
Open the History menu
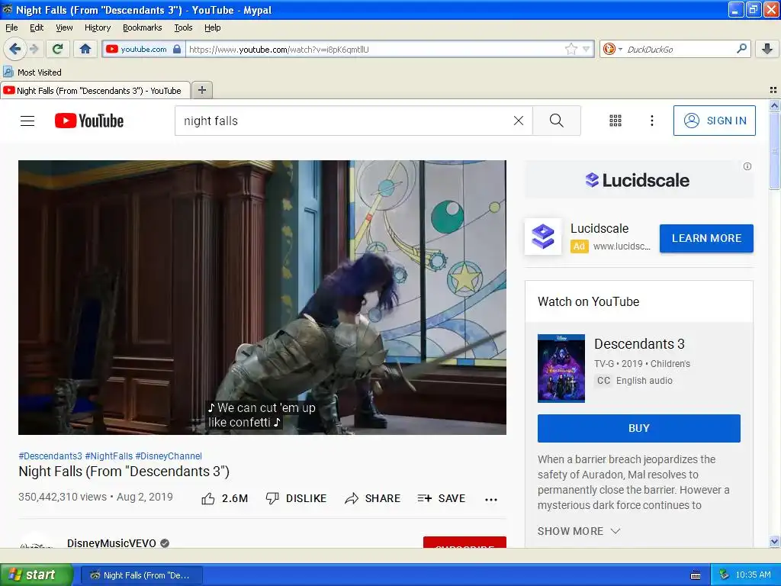[97, 27]
